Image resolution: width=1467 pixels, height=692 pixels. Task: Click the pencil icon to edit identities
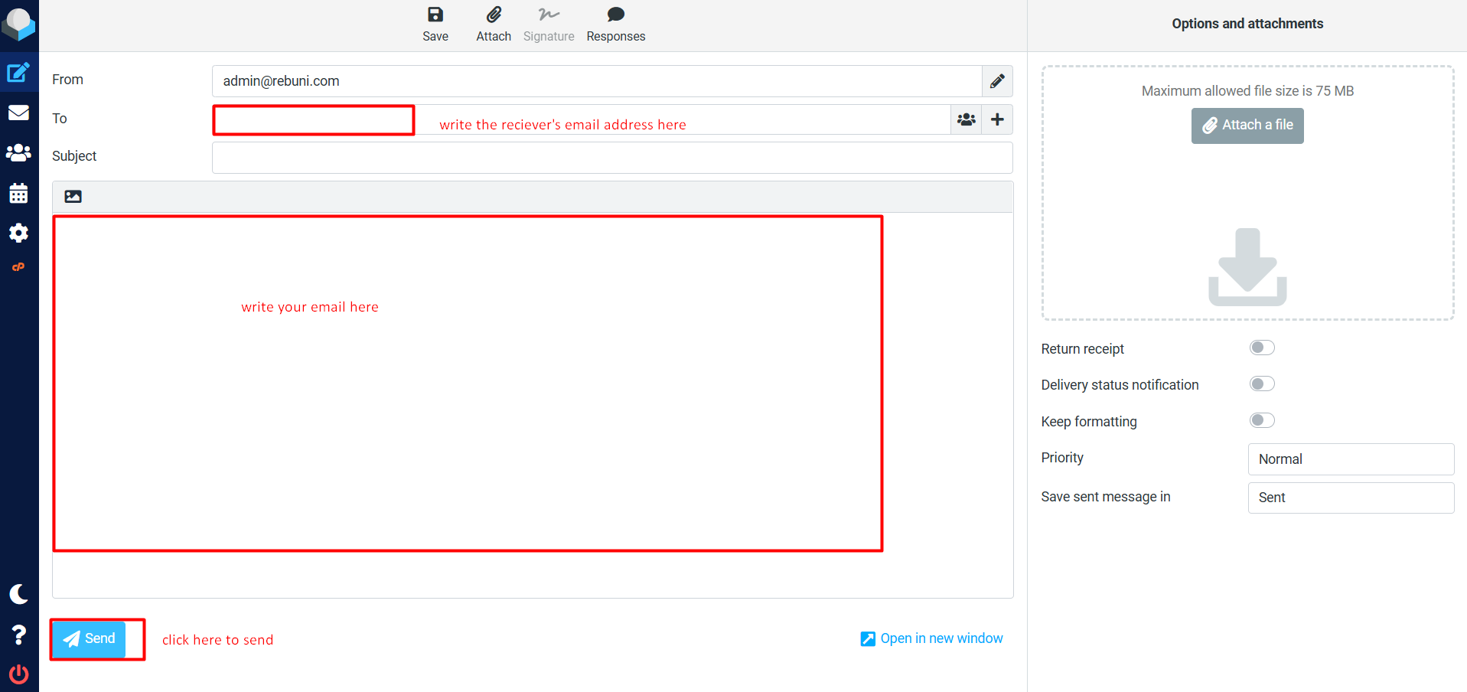click(997, 81)
